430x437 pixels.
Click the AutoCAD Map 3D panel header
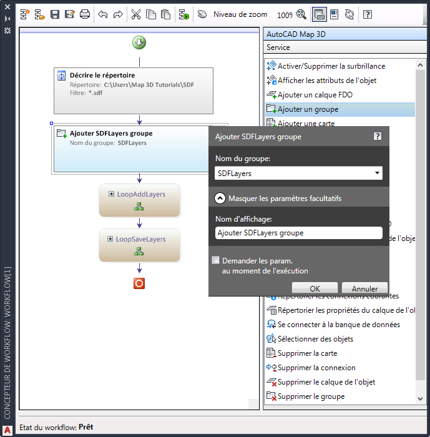[345, 34]
